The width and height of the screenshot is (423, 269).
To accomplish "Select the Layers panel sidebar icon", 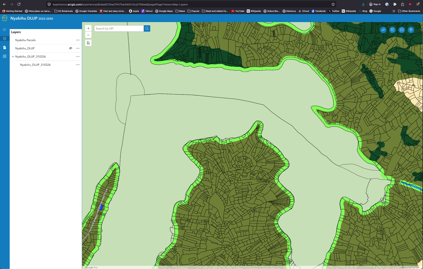I will 4,38.
